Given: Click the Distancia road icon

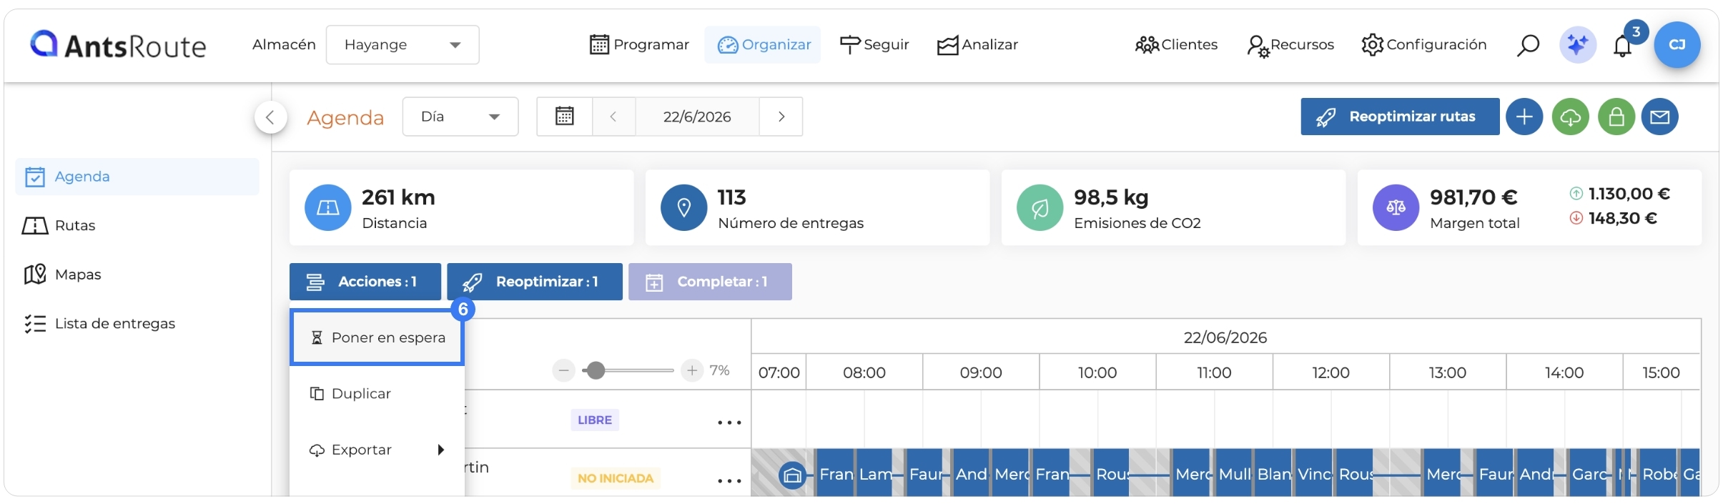Looking at the screenshot, I should pos(327,207).
